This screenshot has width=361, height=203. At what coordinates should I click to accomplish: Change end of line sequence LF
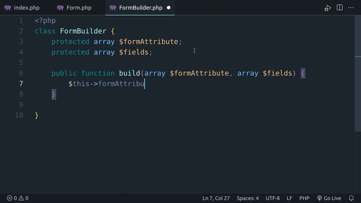point(289,198)
